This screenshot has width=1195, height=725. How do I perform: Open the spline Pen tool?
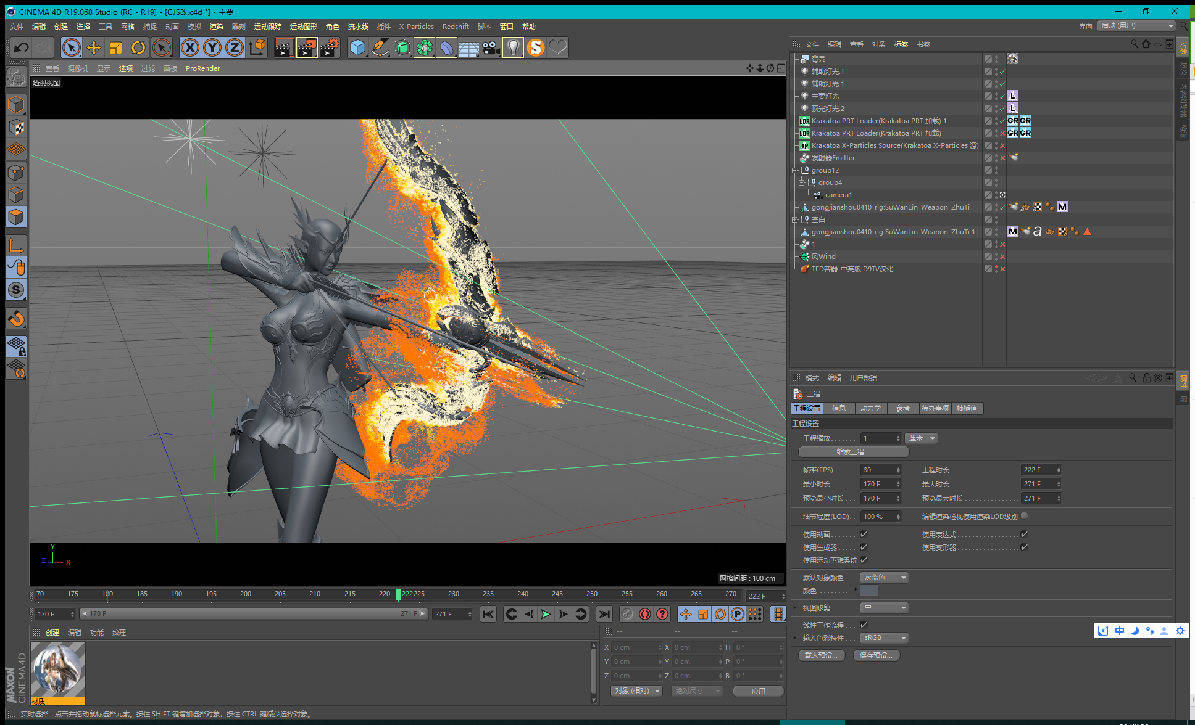380,47
